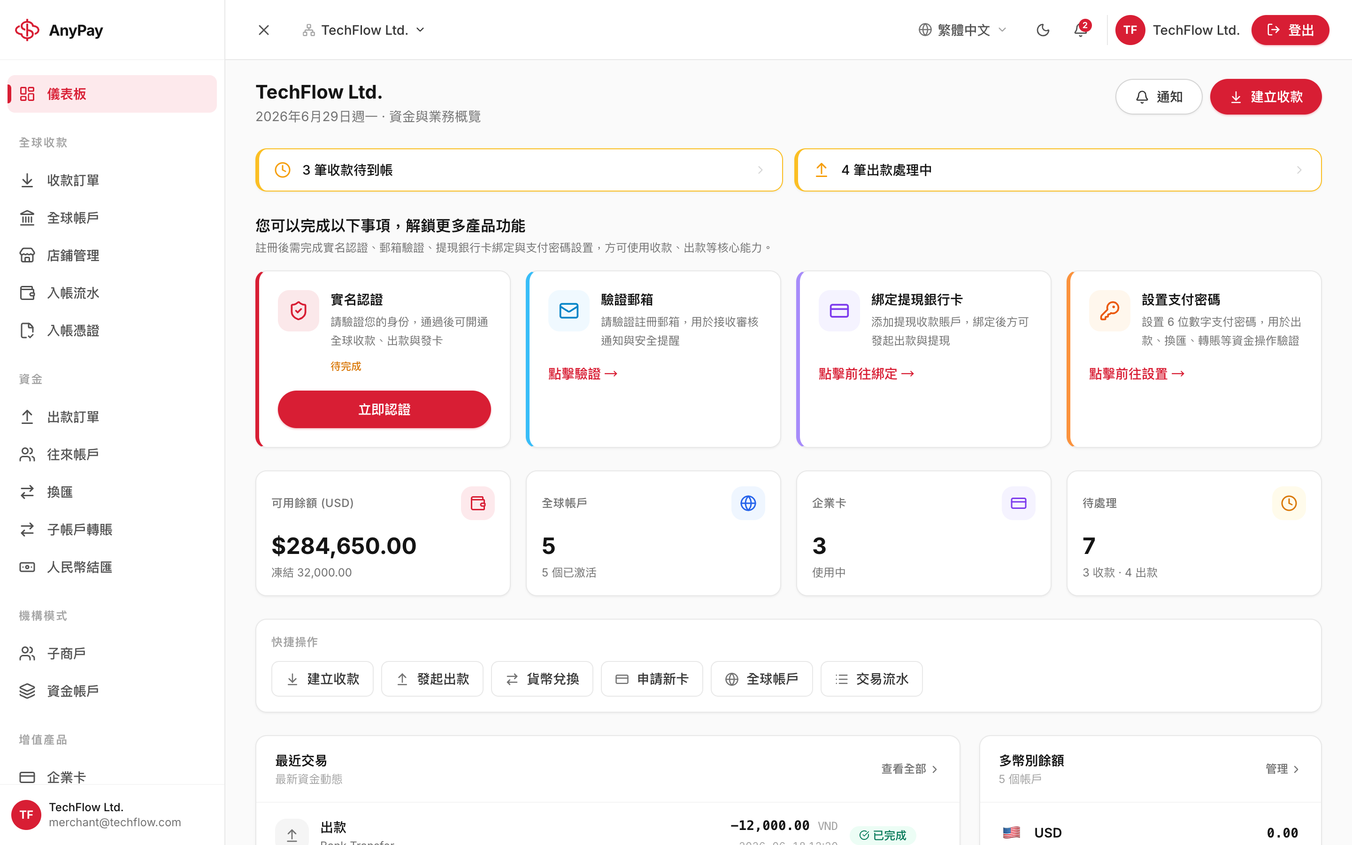Open 子帳戶轉賬 in the sidebar
This screenshot has height=845, width=1352.
click(112, 529)
